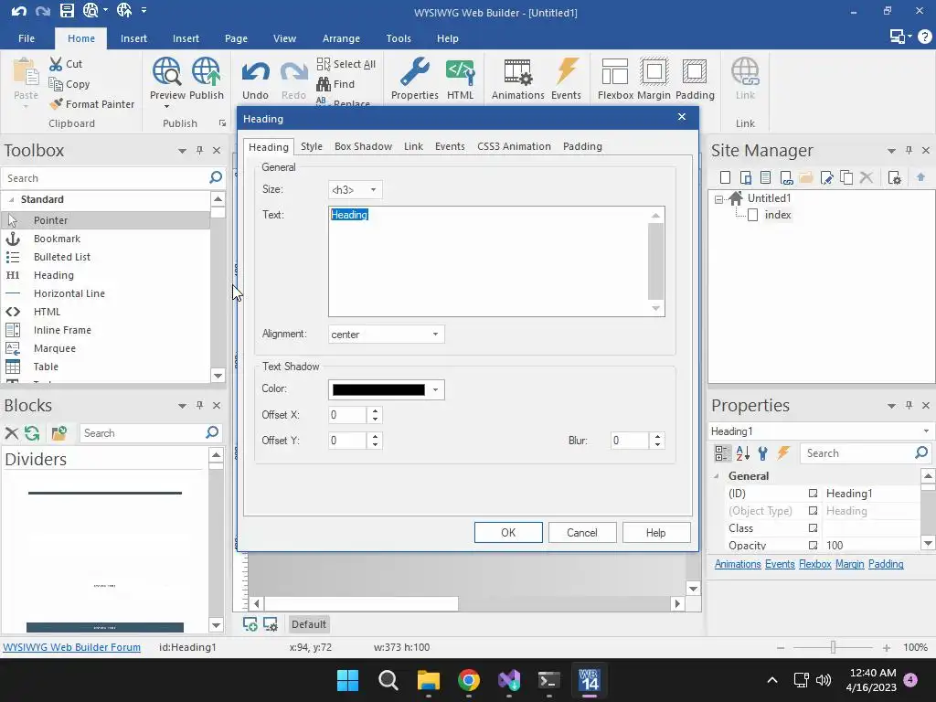Image resolution: width=936 pixels, height=702 pixels.
Task: Collapse the Untitled1 tree node
Action: (x=718, y=199)
